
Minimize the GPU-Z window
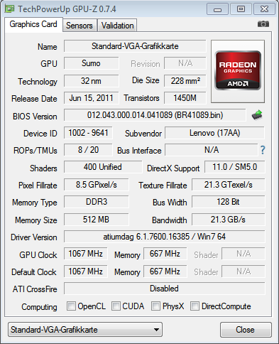pos(217,9)
